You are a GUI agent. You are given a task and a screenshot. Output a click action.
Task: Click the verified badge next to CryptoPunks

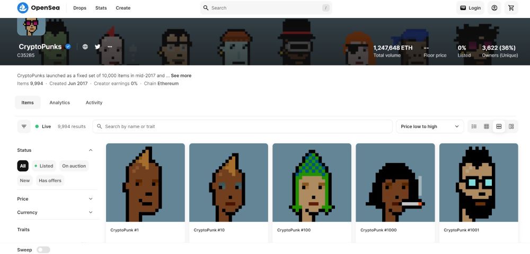point(68,47)
